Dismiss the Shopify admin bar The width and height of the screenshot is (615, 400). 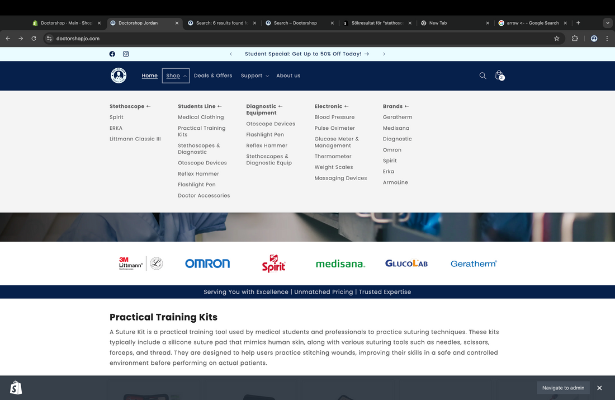599,388
